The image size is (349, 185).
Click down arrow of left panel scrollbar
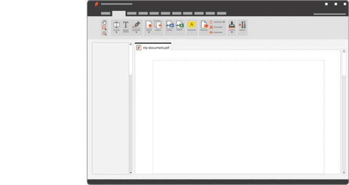(x=131, y=173)
